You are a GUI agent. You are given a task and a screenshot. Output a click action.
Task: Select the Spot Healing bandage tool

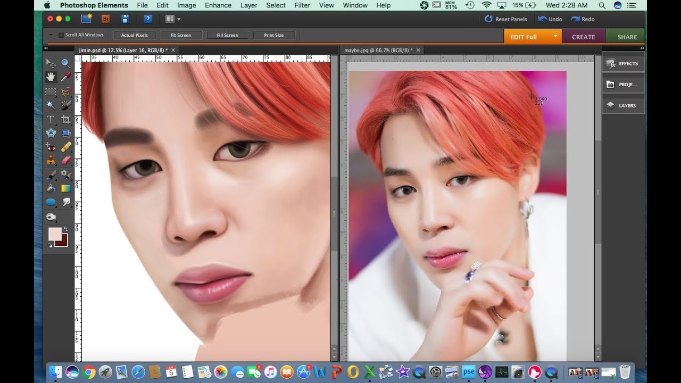65,147
